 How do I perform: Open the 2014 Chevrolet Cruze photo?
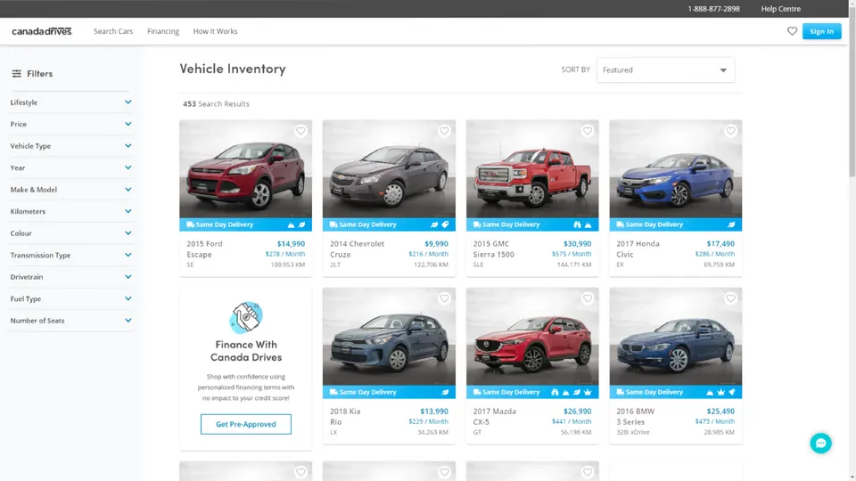pyautogui.click(x=389, y=169)
